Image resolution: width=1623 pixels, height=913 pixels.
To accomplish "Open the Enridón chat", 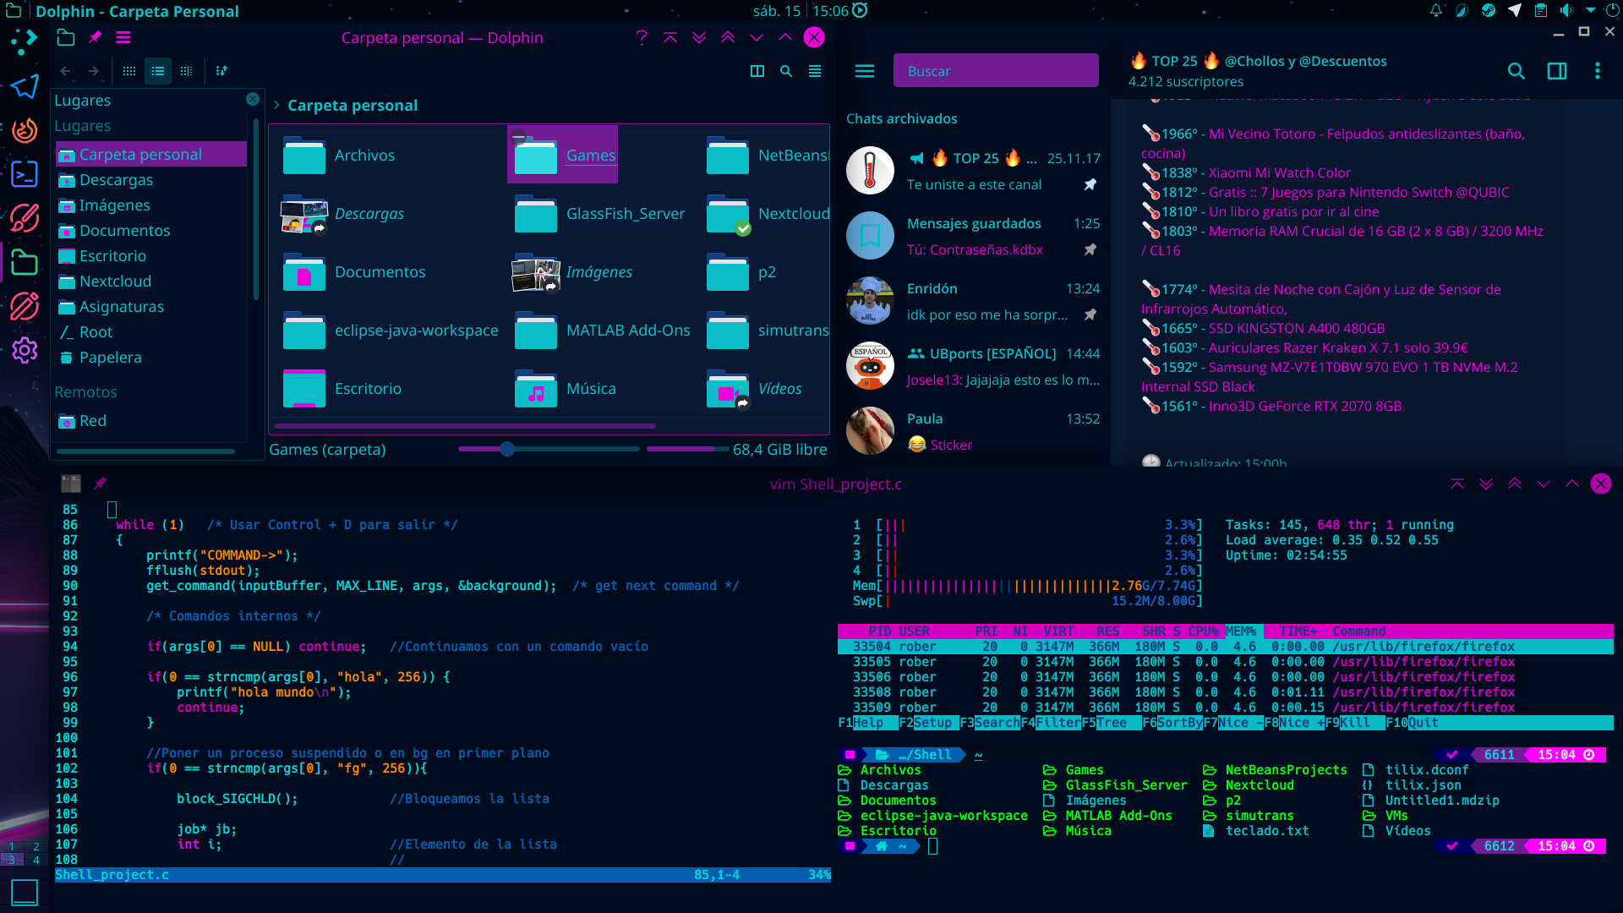I will click(973, 301).
